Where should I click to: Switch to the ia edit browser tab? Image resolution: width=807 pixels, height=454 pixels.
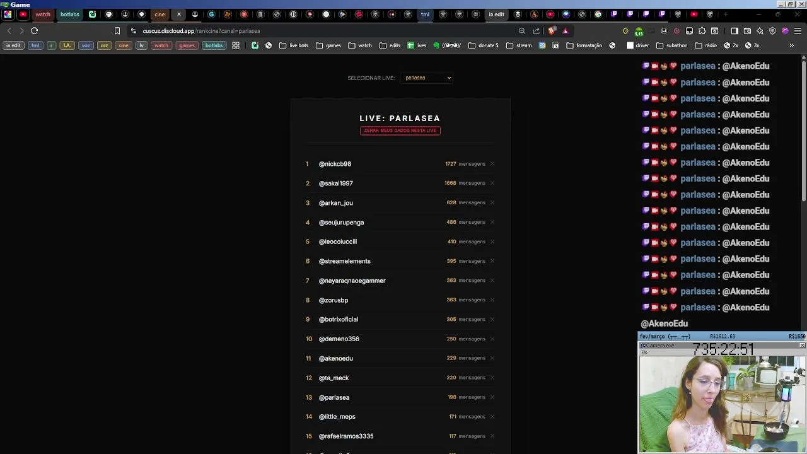pyautogui.click(x=497, y=15)
